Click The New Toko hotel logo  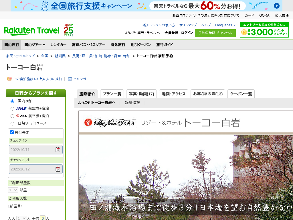pyautogui.click(x=110, y=123)
